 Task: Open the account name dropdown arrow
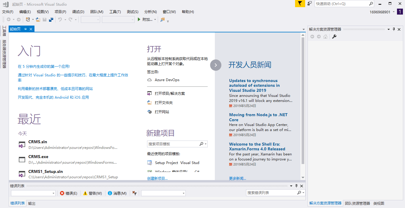pyautogui.click(x=394, y=12)
